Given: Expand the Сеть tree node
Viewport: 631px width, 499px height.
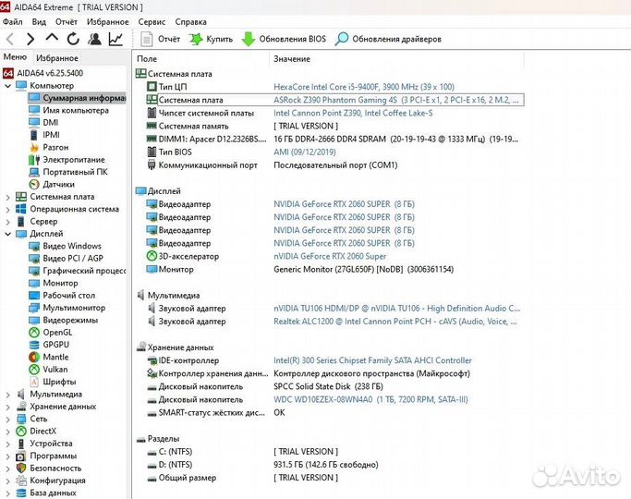Looking at the screenshot, I should pos(7,420).
